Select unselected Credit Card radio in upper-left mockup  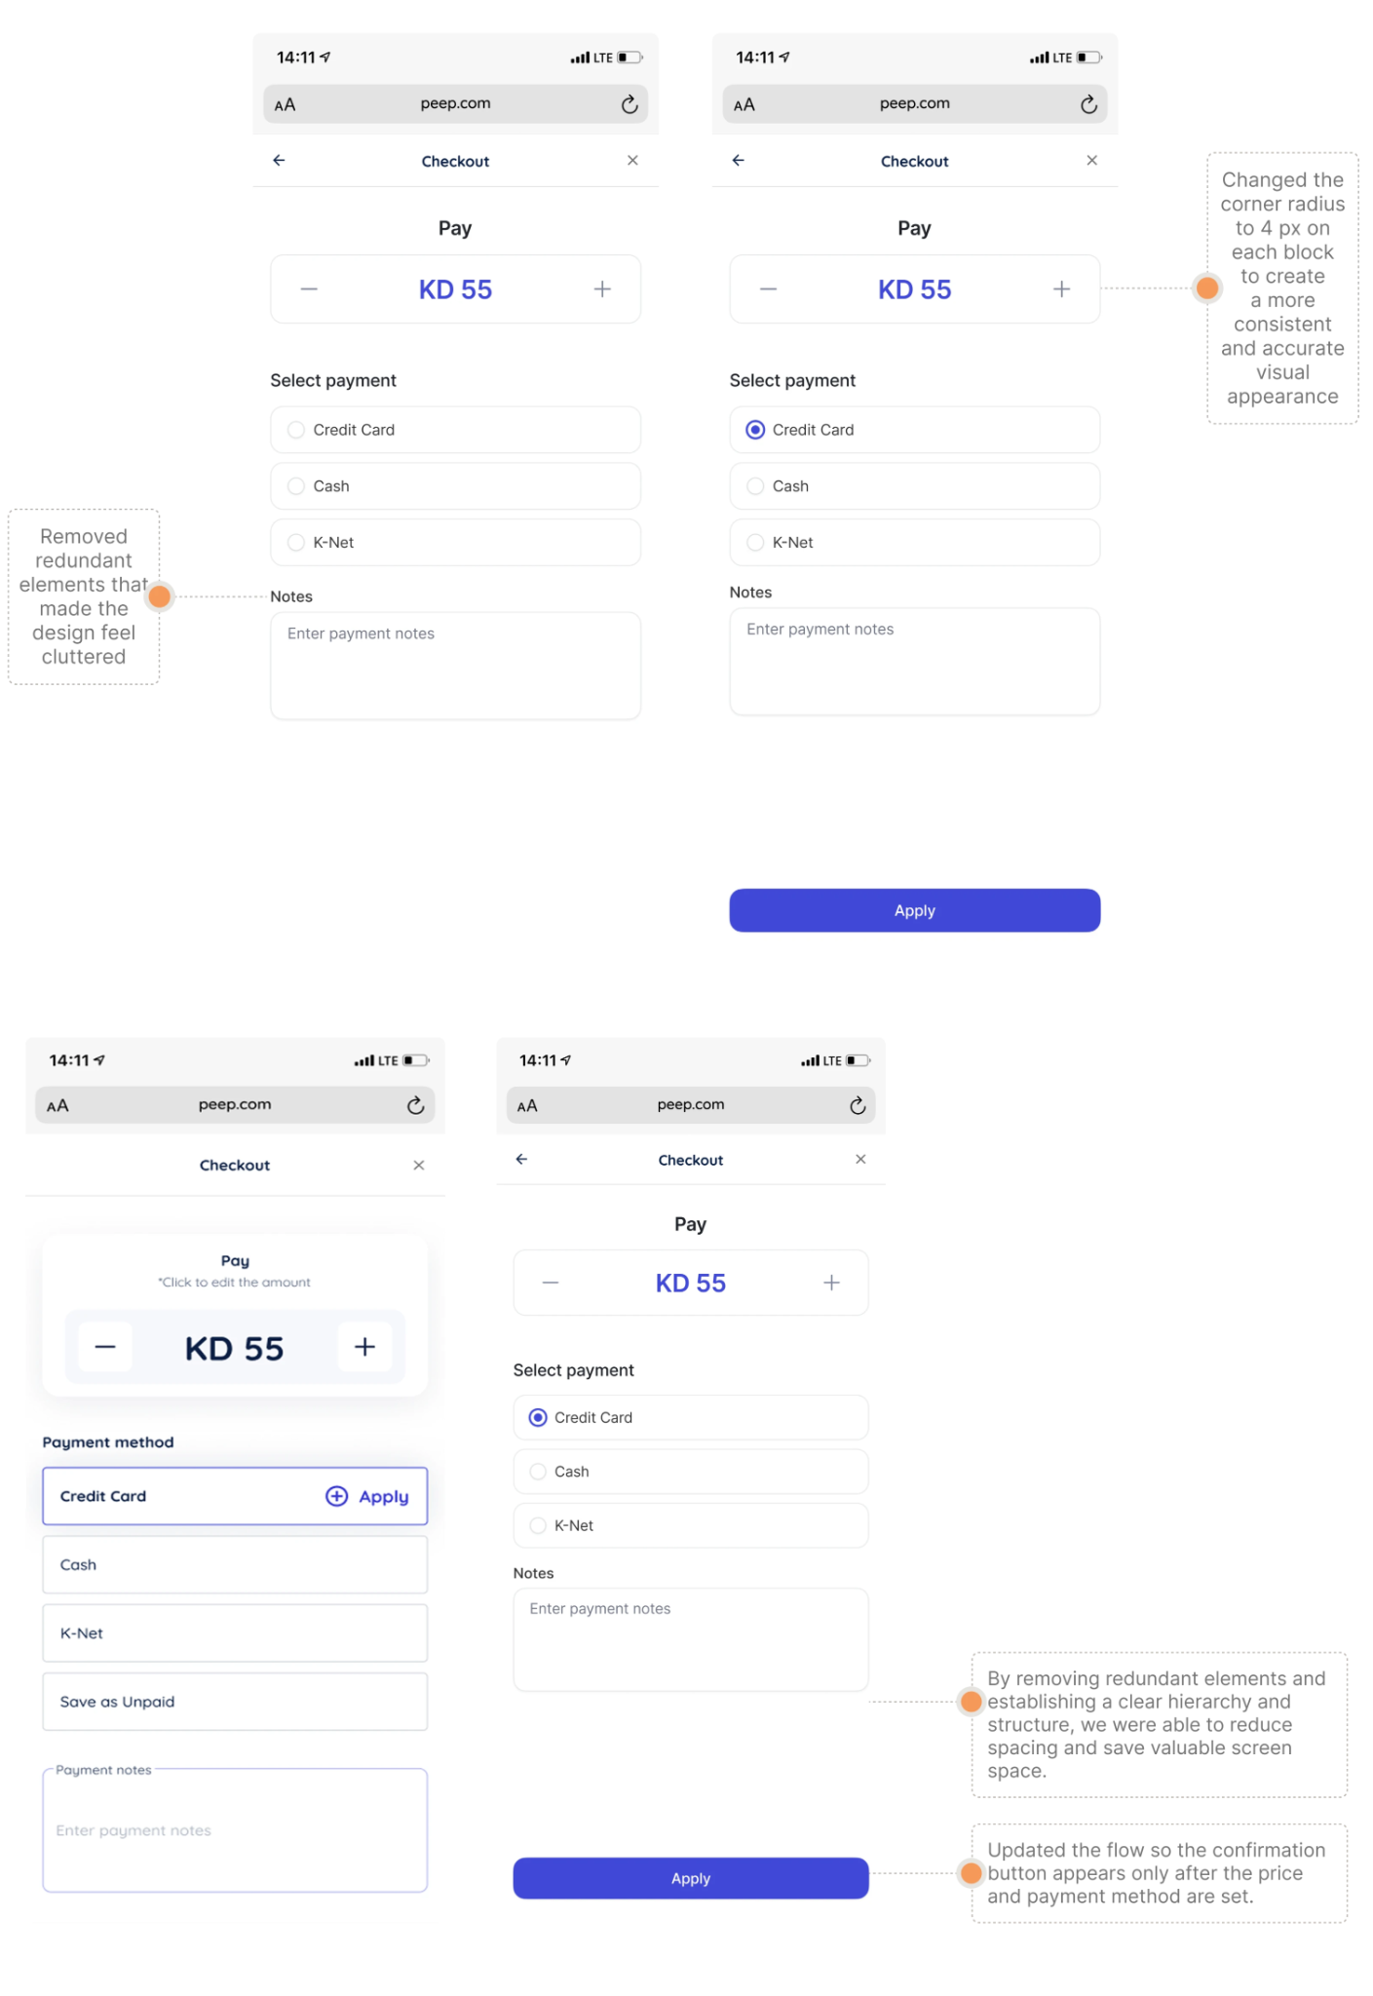[296, 430]
